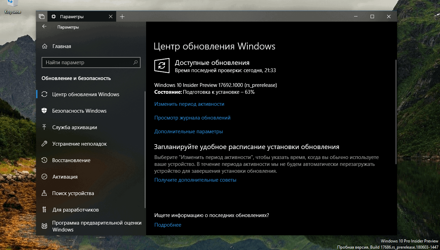
Task: Click the Найти параметр search field
Action: [x=91, y=62]
